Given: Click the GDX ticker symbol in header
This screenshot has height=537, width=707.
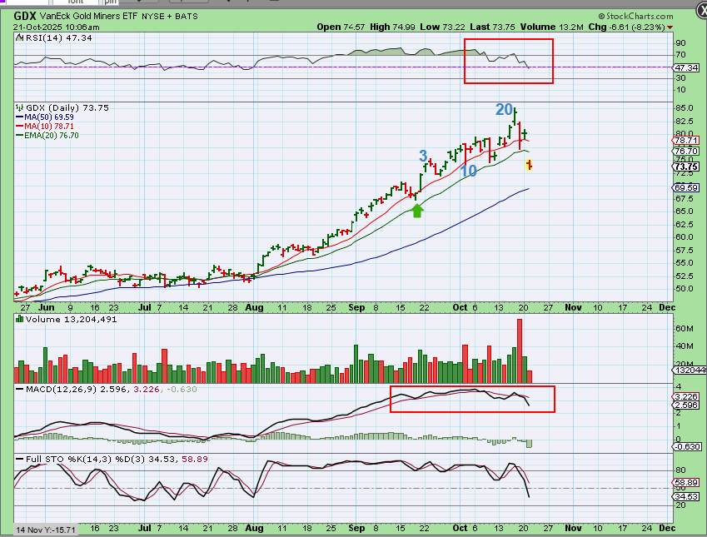Looking at the screenshot, I should point(25,16).
